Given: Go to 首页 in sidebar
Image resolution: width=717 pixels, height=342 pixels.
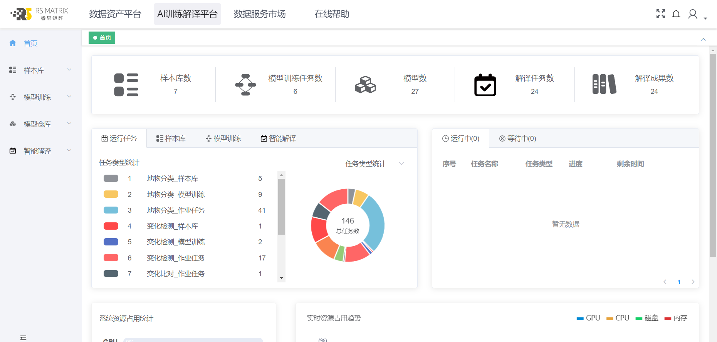Looking at the screenshot, I should pos(30,43).
